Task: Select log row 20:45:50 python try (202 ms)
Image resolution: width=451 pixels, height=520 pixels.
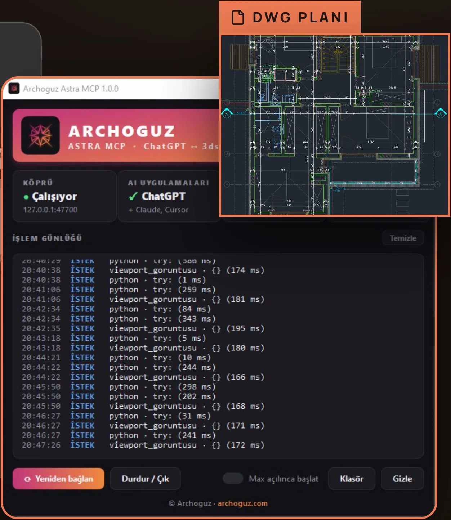Action: pos(119,396)
